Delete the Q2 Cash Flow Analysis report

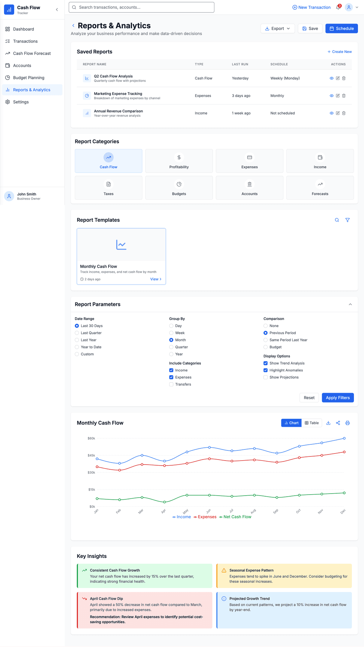tap(344, 78)
